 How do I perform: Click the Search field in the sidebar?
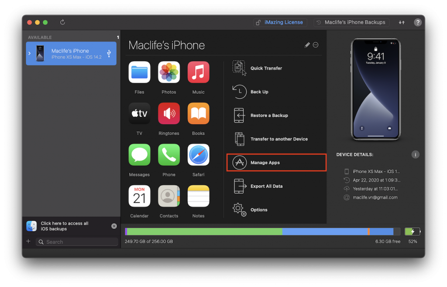pyautogui.click(x=76, y=242)
